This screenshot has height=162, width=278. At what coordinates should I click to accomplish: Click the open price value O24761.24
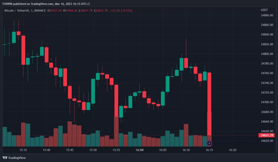tap(54, 11)
